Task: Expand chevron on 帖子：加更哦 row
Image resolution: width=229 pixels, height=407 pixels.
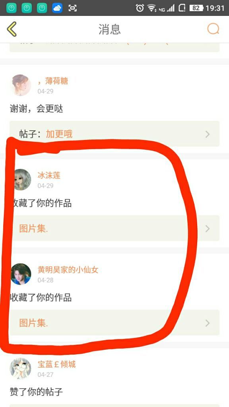Action: [208, 134]
